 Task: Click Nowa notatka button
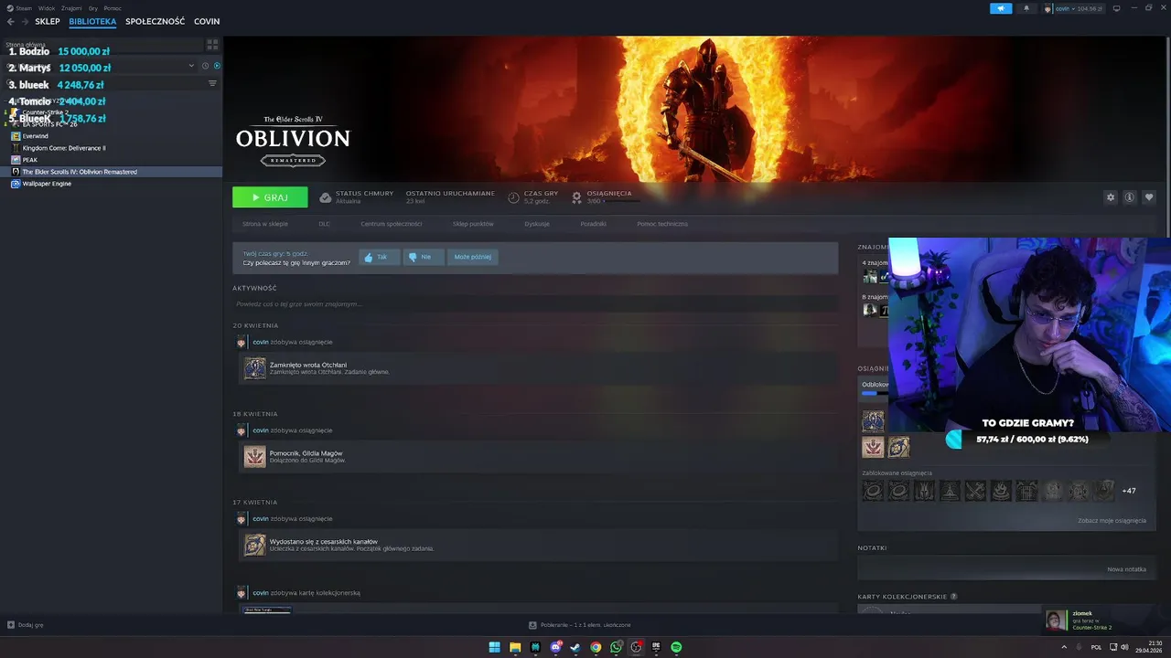pyautogui.click(x=1126, y=569)
